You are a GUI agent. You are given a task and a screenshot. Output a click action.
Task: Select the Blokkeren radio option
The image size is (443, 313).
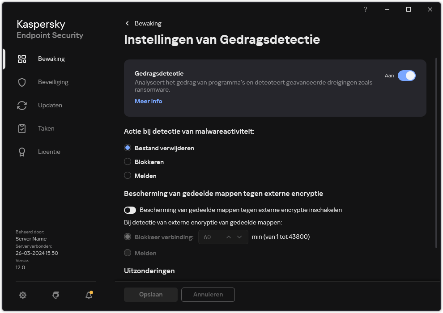pos(128,162)
